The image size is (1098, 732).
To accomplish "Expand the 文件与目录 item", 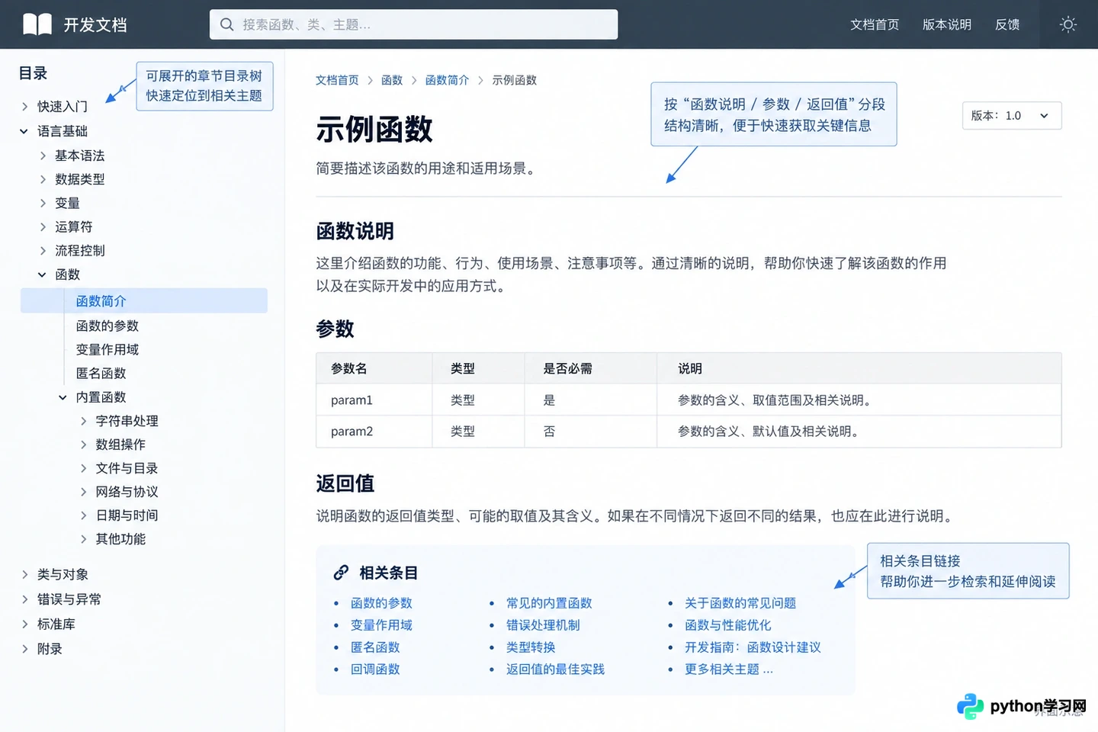I will tap(84, 468).
